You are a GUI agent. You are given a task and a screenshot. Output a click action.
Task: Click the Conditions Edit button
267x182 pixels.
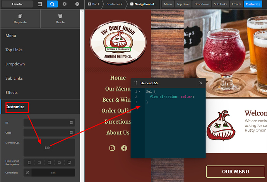[53, 172]
